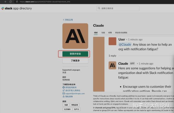Select the 沟通 category tag
174x113 pixels.
click(x=66, y=105)
